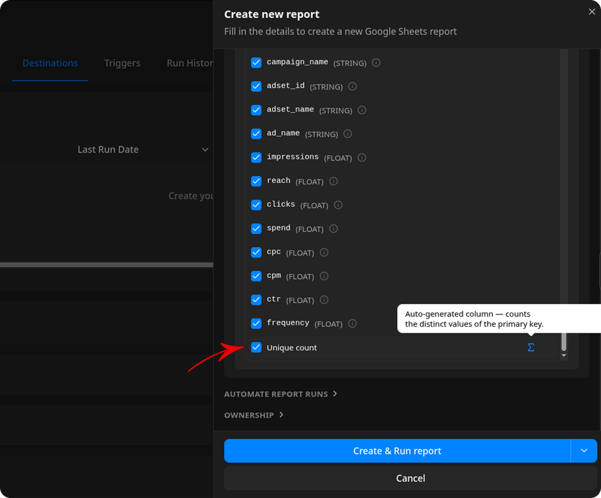
Task: Switch to the Destinations tab
Action: pos(51,63)
